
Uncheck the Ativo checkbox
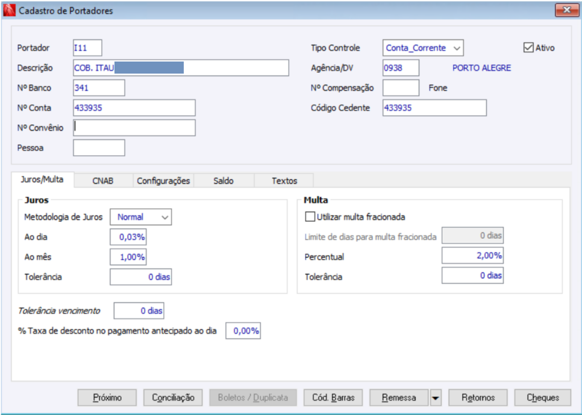(529, 48)
